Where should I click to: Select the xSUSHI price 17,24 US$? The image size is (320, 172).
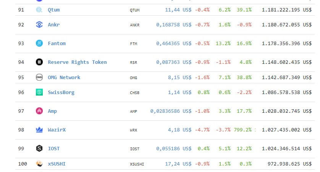tap(178, 164)
